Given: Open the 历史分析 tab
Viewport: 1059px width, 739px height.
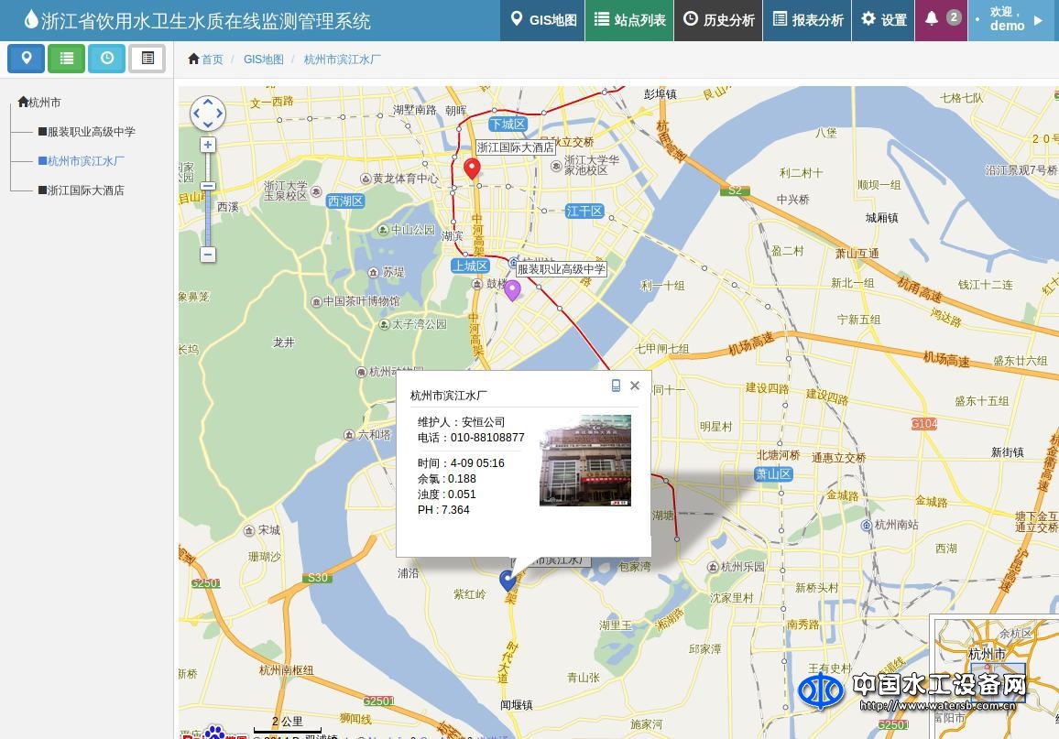Looking at the screenshot, I should pos(718,20).
